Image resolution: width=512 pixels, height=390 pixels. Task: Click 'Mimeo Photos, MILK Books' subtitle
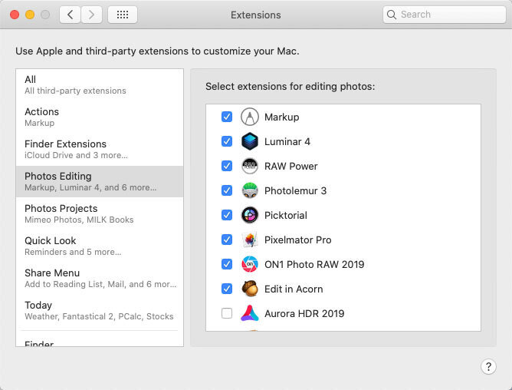(79, 220)
